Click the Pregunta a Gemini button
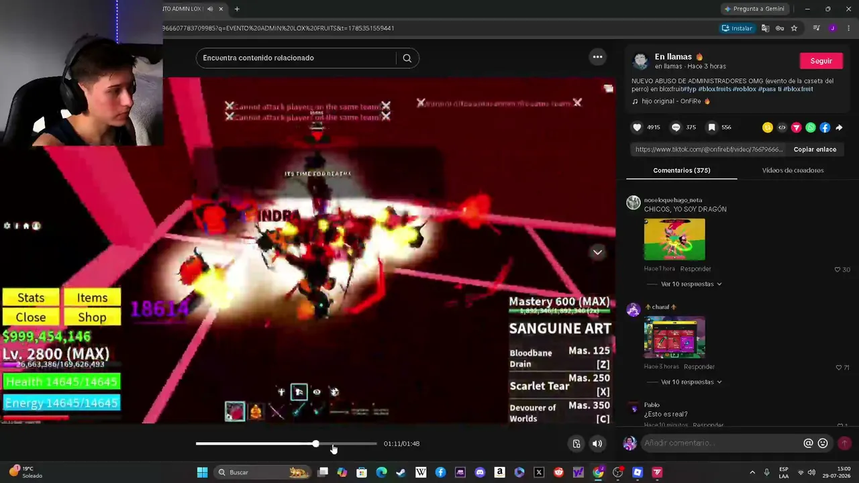This screenshot has width=859, height=483. 754,9
